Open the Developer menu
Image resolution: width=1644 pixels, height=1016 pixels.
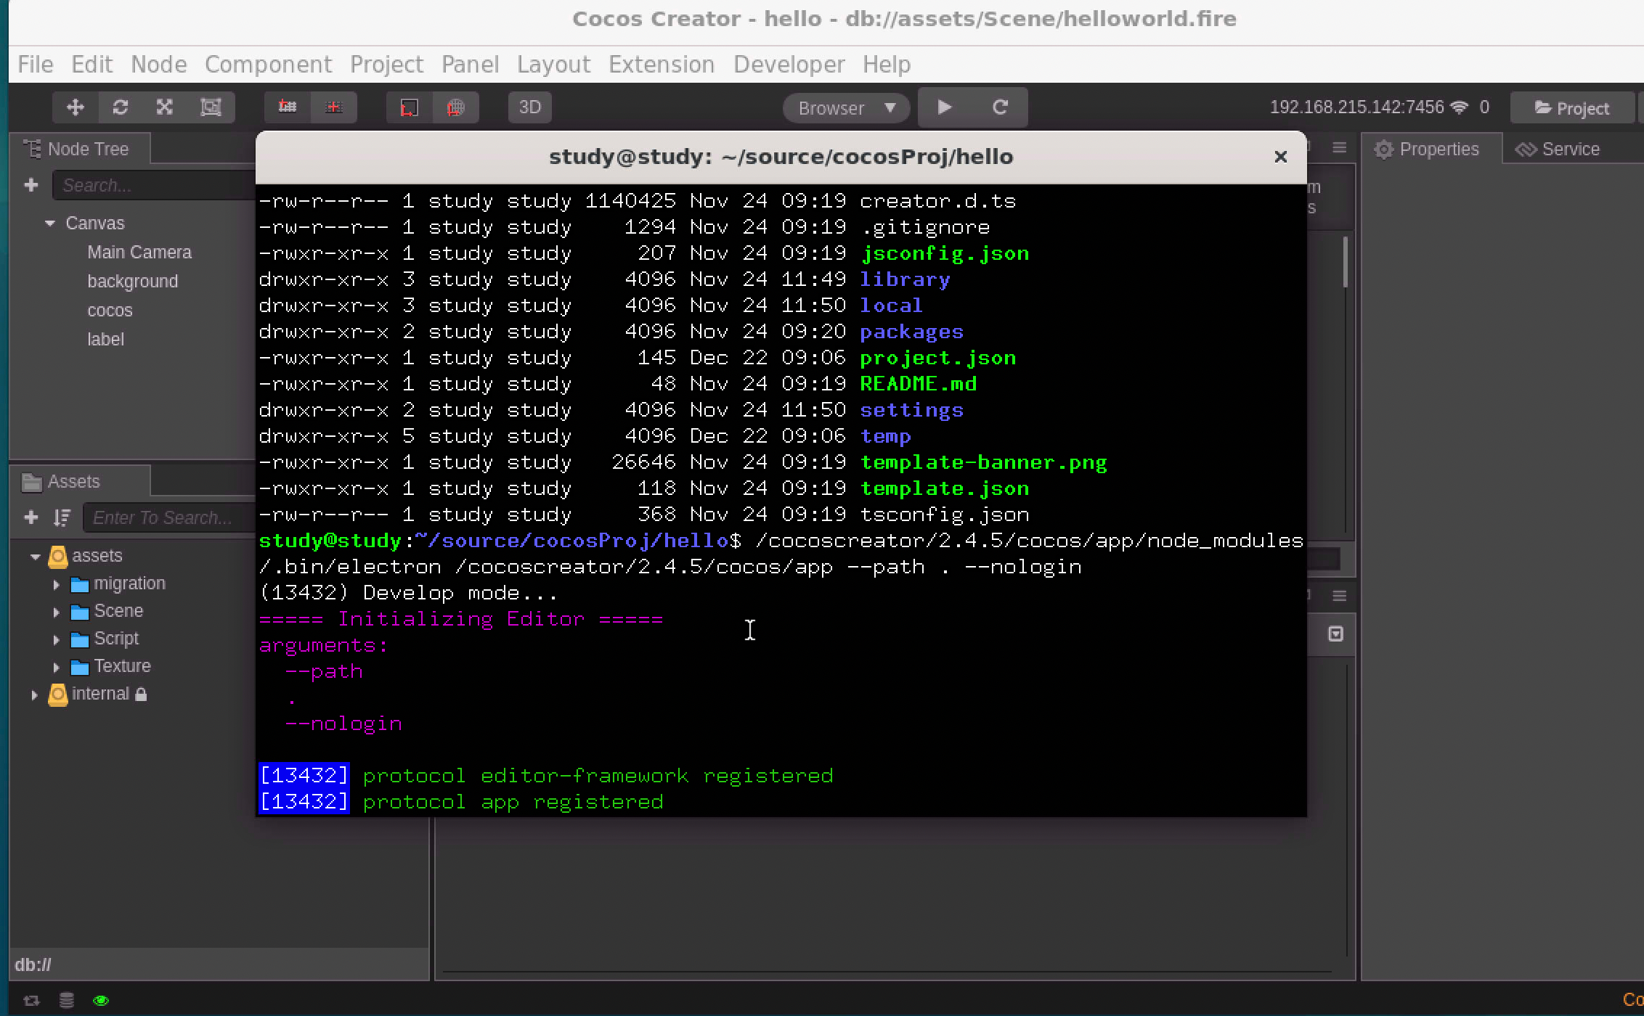click(x=789, y=65)
